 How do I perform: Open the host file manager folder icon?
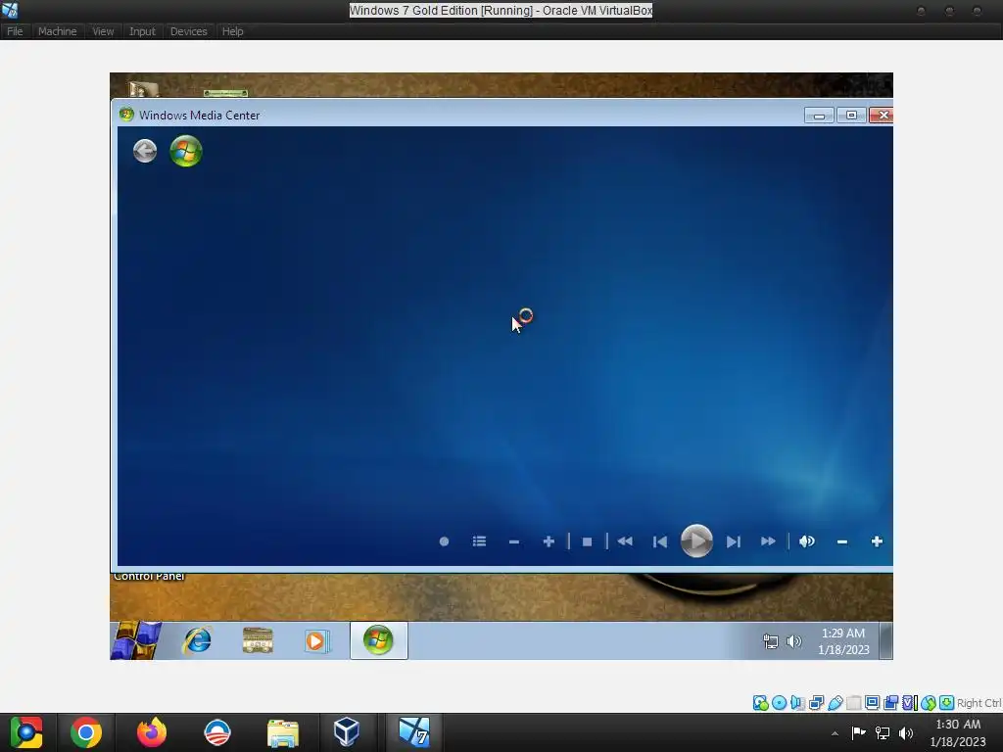(x=283, y=732)
